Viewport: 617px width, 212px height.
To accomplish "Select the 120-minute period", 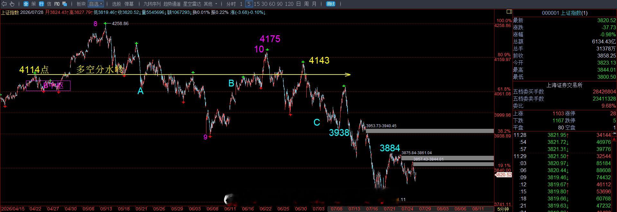I will tap(289, 4).
